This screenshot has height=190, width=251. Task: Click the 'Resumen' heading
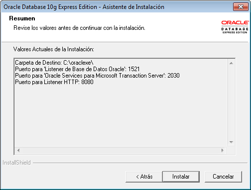[x=22, y=18]
